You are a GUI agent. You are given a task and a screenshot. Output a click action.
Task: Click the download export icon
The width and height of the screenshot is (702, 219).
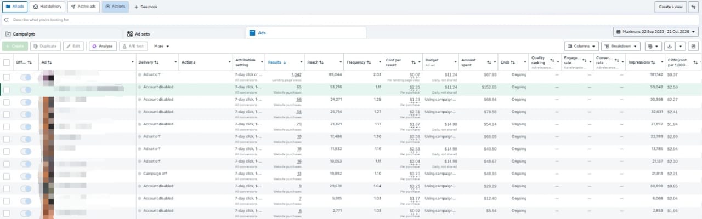pyautogui.click(x=669, y=47)
